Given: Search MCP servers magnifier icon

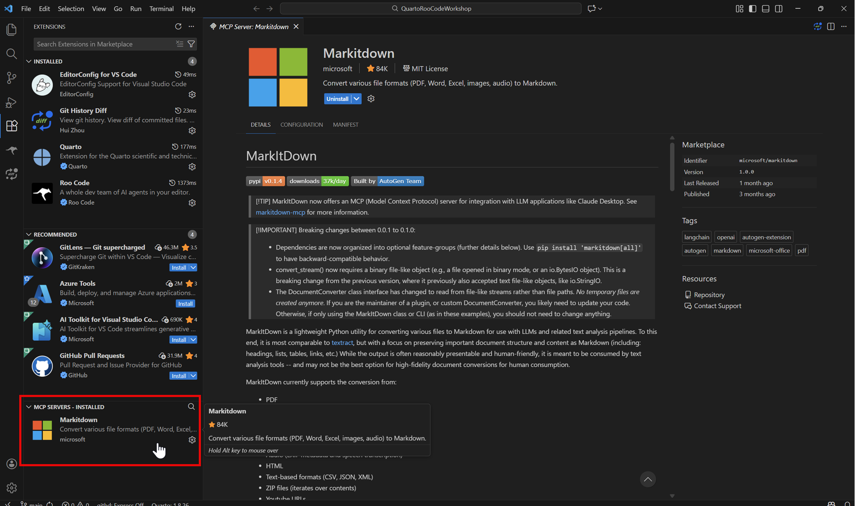Looking at the screenshot, I should (192, 406).
